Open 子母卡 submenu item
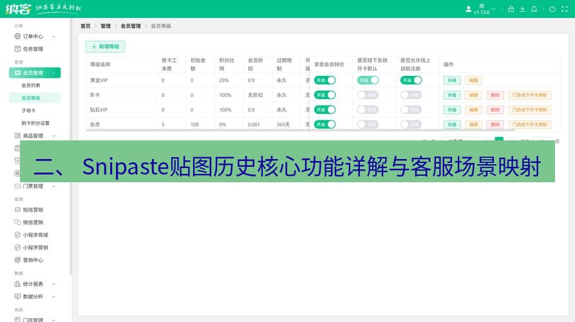 pos(28,110)
